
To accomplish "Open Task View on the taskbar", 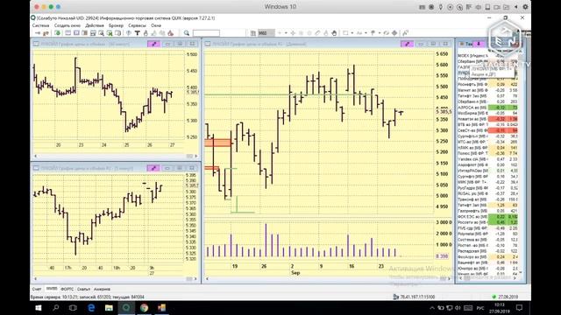I will 73,307.
